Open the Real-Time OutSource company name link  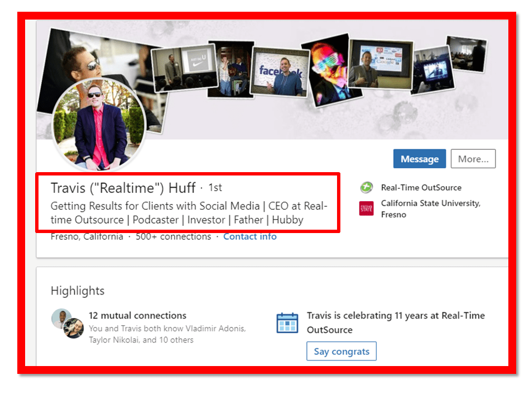(x=421, y=188)
